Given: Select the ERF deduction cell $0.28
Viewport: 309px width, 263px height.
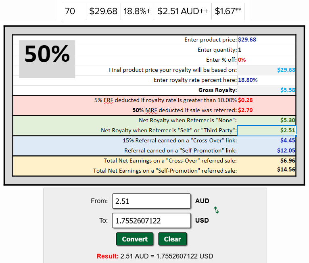Looking at the screenshot, I should click(266, 100).
